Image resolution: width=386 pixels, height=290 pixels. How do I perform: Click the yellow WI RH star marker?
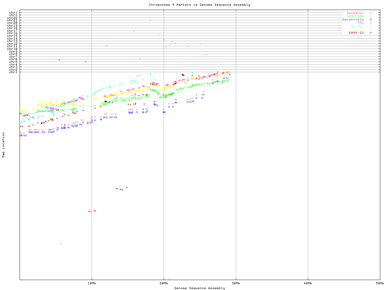[x=371, y=30]
